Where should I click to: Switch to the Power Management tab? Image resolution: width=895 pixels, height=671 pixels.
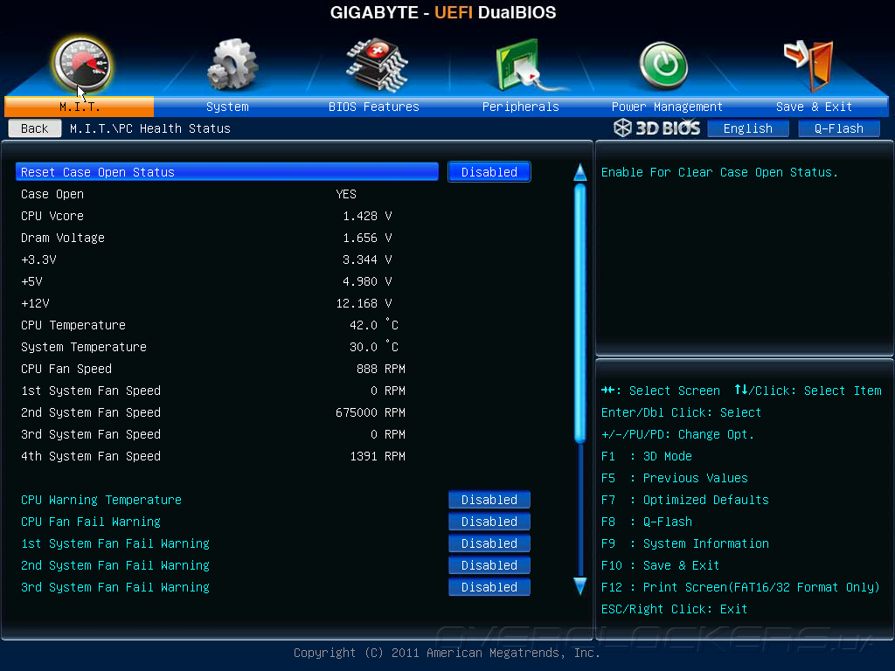667,107
